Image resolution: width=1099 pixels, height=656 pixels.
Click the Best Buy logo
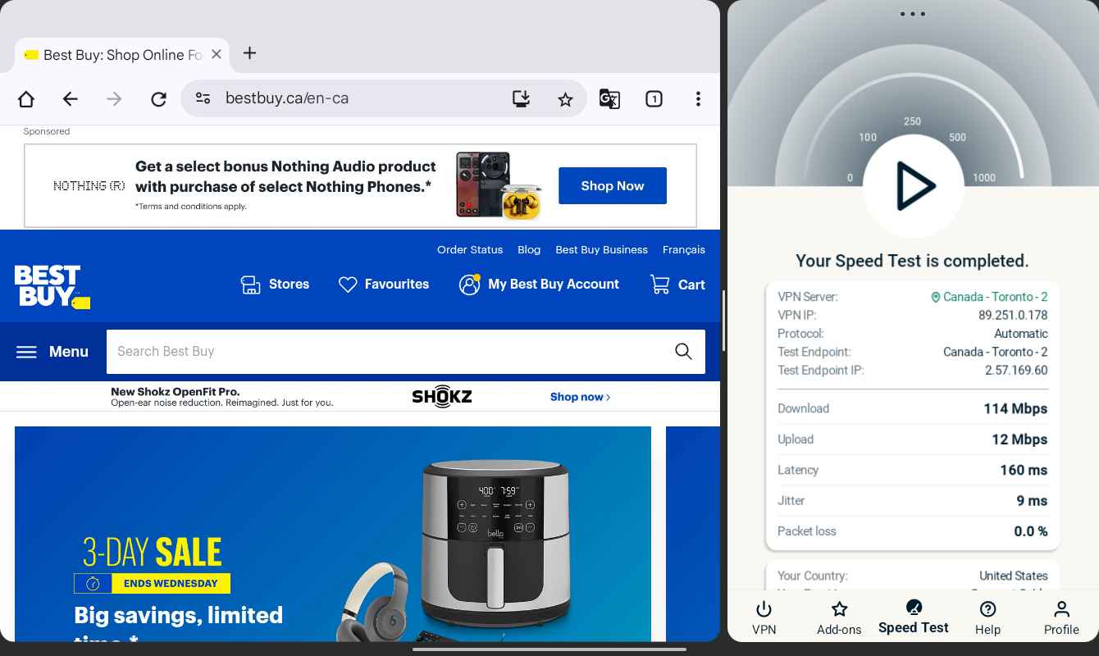[x=52, y=285]
